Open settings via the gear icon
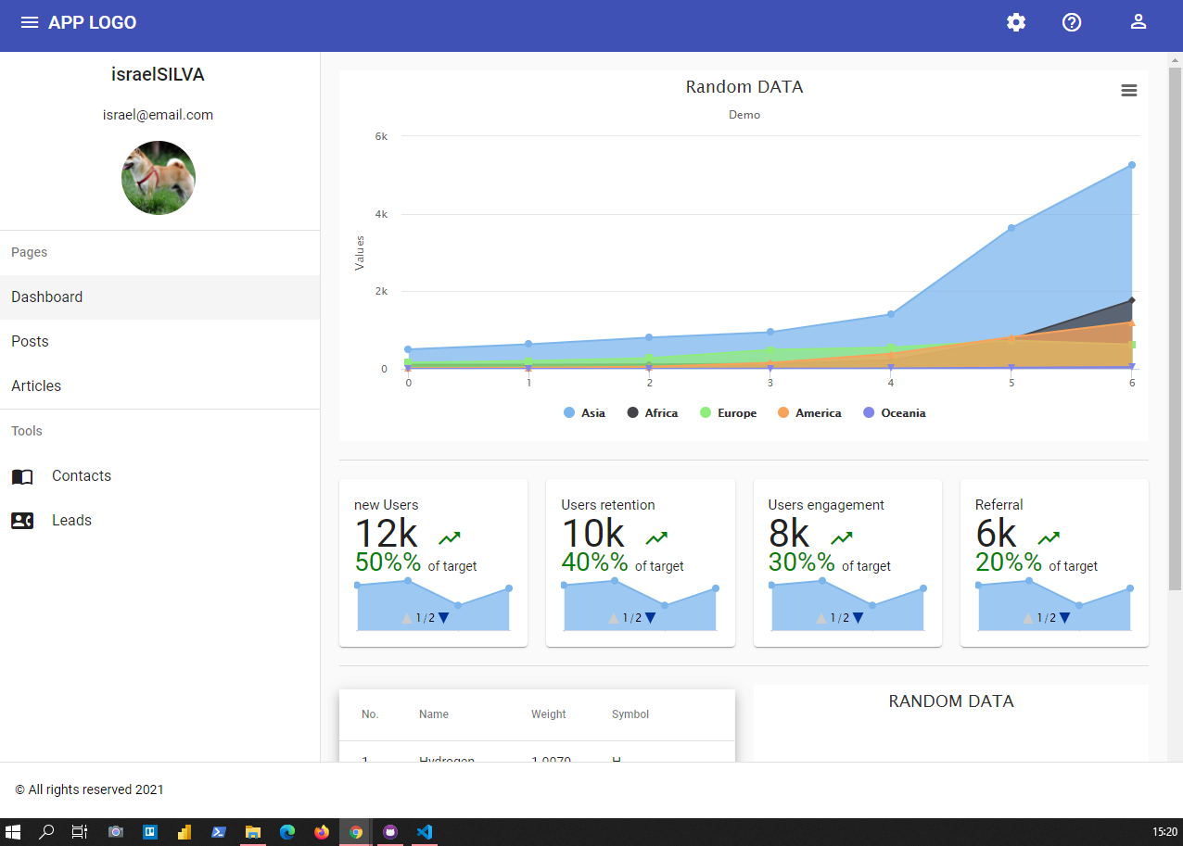 [x=1016, y=22]
